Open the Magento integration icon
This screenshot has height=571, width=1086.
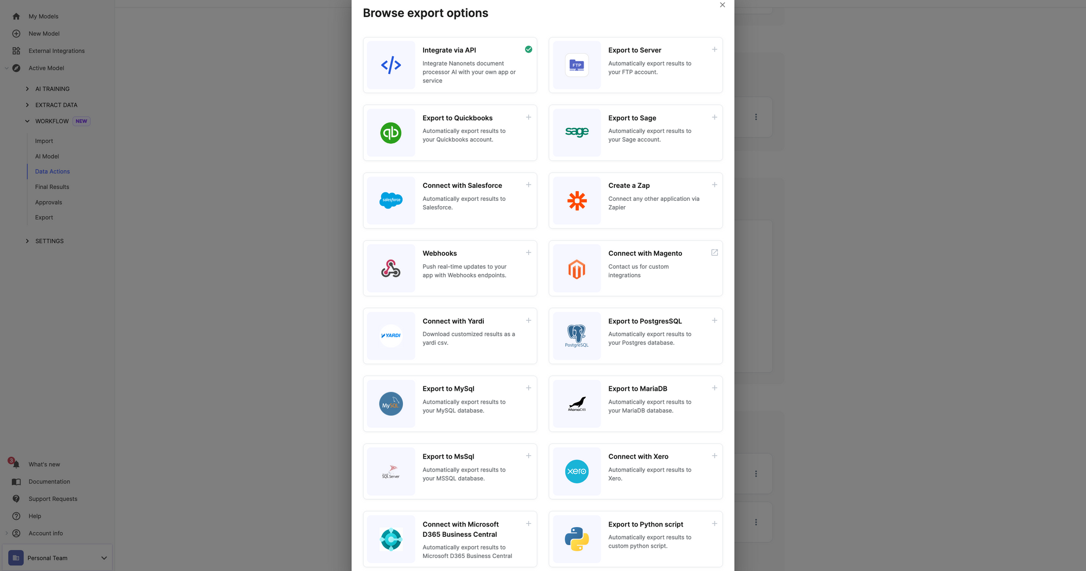tap(576, 268)
